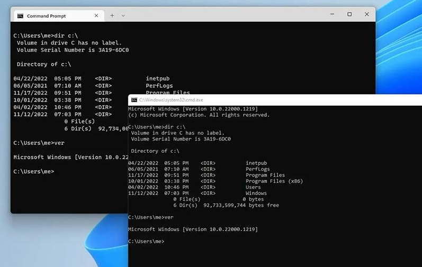The width and height of the screenshot is (422, 267).
Task: Click the 'ver' command line in Terminal
Action: 39,143
